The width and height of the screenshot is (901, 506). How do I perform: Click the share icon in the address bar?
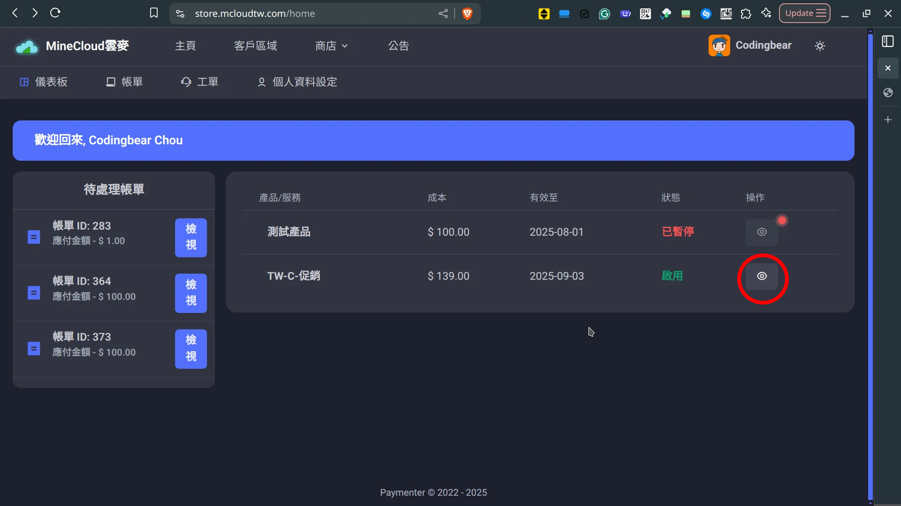click(x=443, y=14)
